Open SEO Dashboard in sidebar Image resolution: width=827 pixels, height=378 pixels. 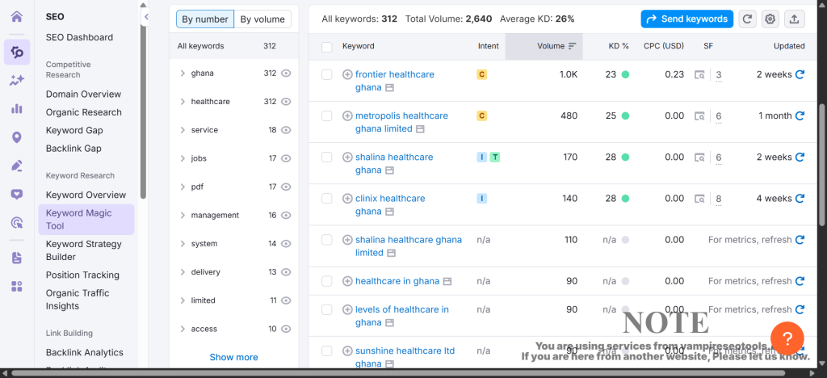tap(79, 37)
